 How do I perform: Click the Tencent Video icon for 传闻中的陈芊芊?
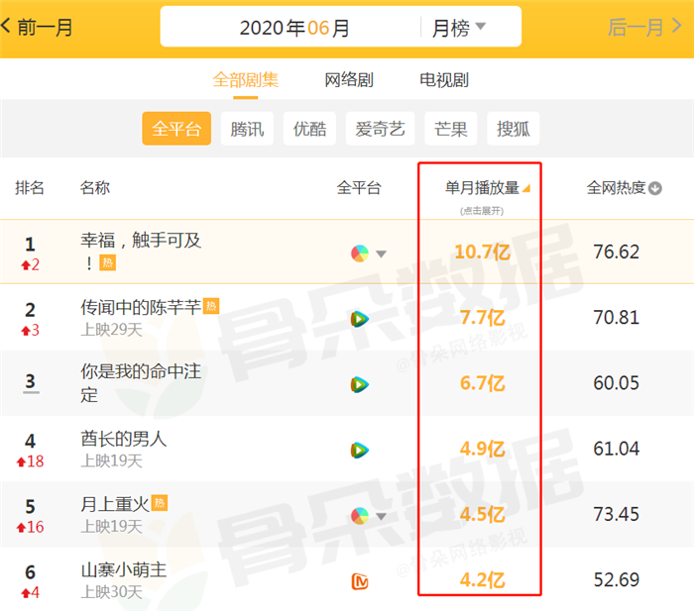click(359, 319)
